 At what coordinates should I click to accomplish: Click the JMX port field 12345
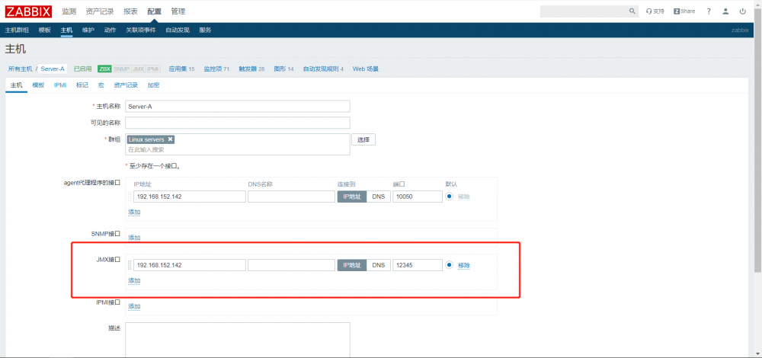click(418, 265)
